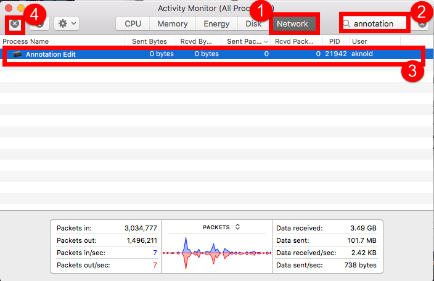Click the search magnifying glass icon
This screenshot has width=434, height=281.
coord(348,24)
